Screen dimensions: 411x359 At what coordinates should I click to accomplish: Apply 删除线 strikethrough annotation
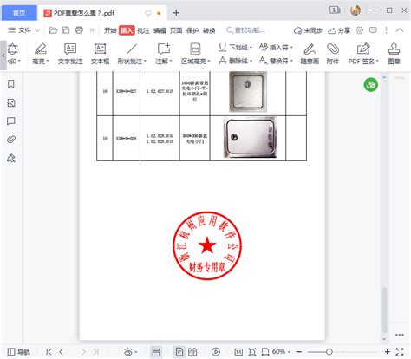(x=235, y=61)
